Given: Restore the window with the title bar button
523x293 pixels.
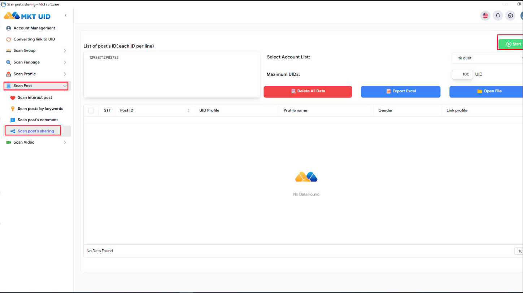Looking at the screenshot, I should 519,4.
